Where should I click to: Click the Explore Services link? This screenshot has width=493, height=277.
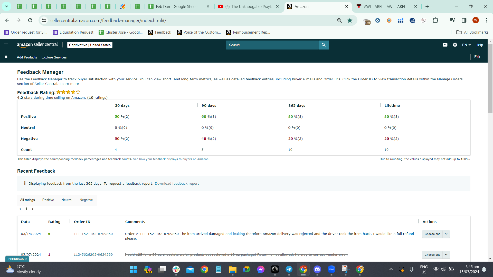(54, 57)
